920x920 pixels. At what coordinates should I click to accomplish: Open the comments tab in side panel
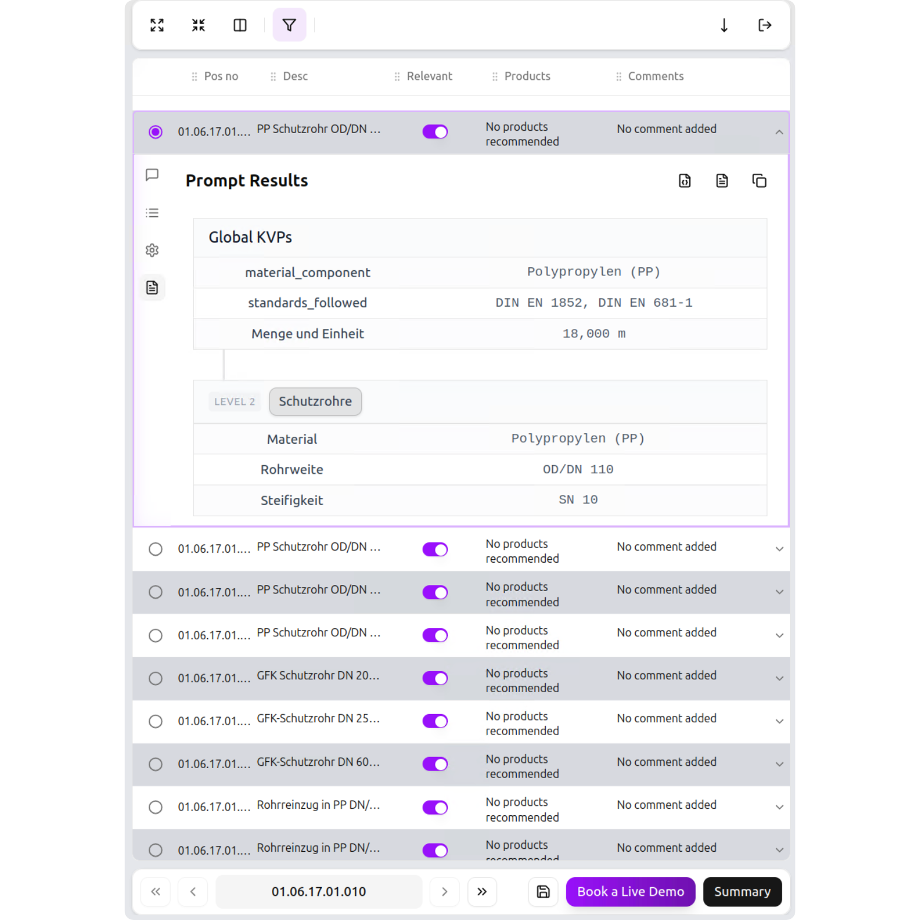[x=152, y=175]
